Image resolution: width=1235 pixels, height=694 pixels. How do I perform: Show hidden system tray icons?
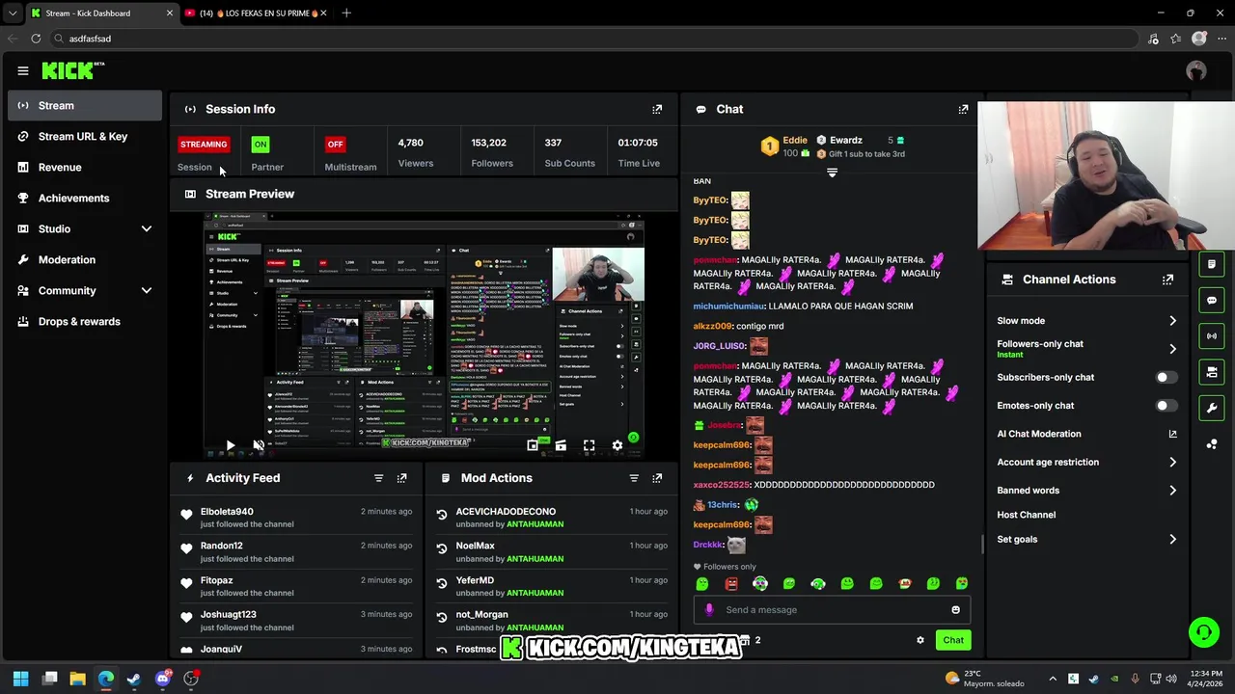click(1053, 679)
